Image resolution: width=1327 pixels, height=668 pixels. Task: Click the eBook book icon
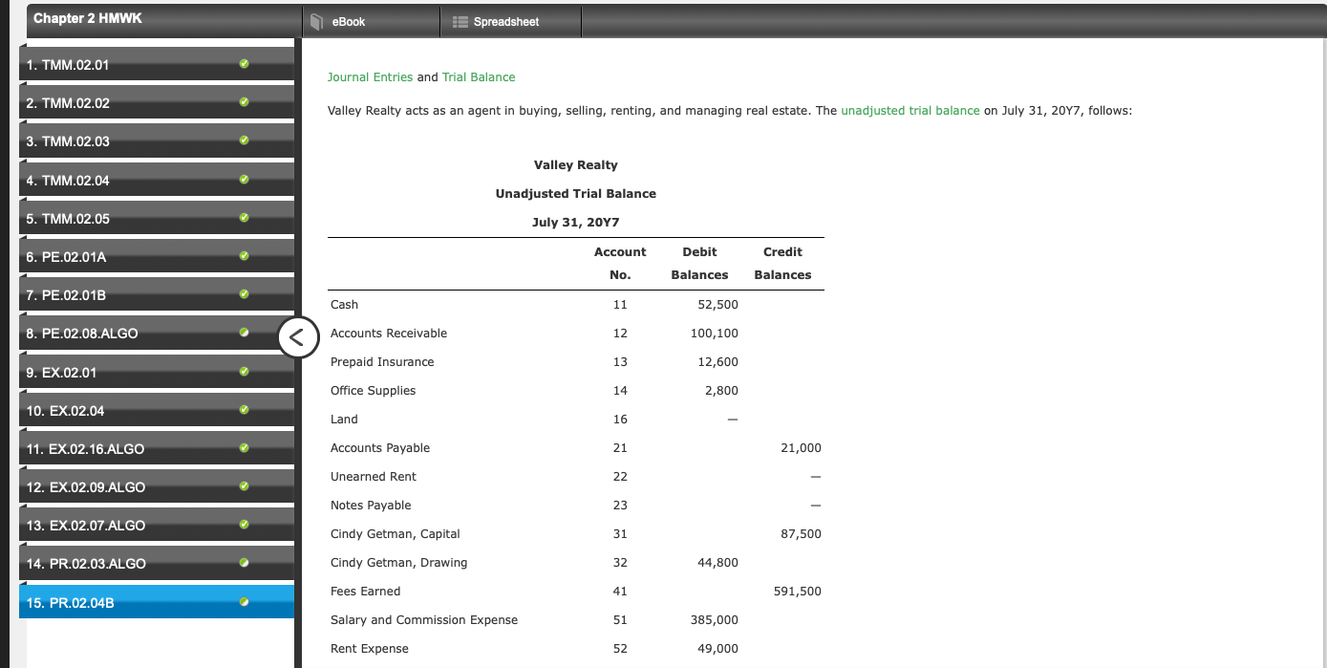click(x=315, y=19)
